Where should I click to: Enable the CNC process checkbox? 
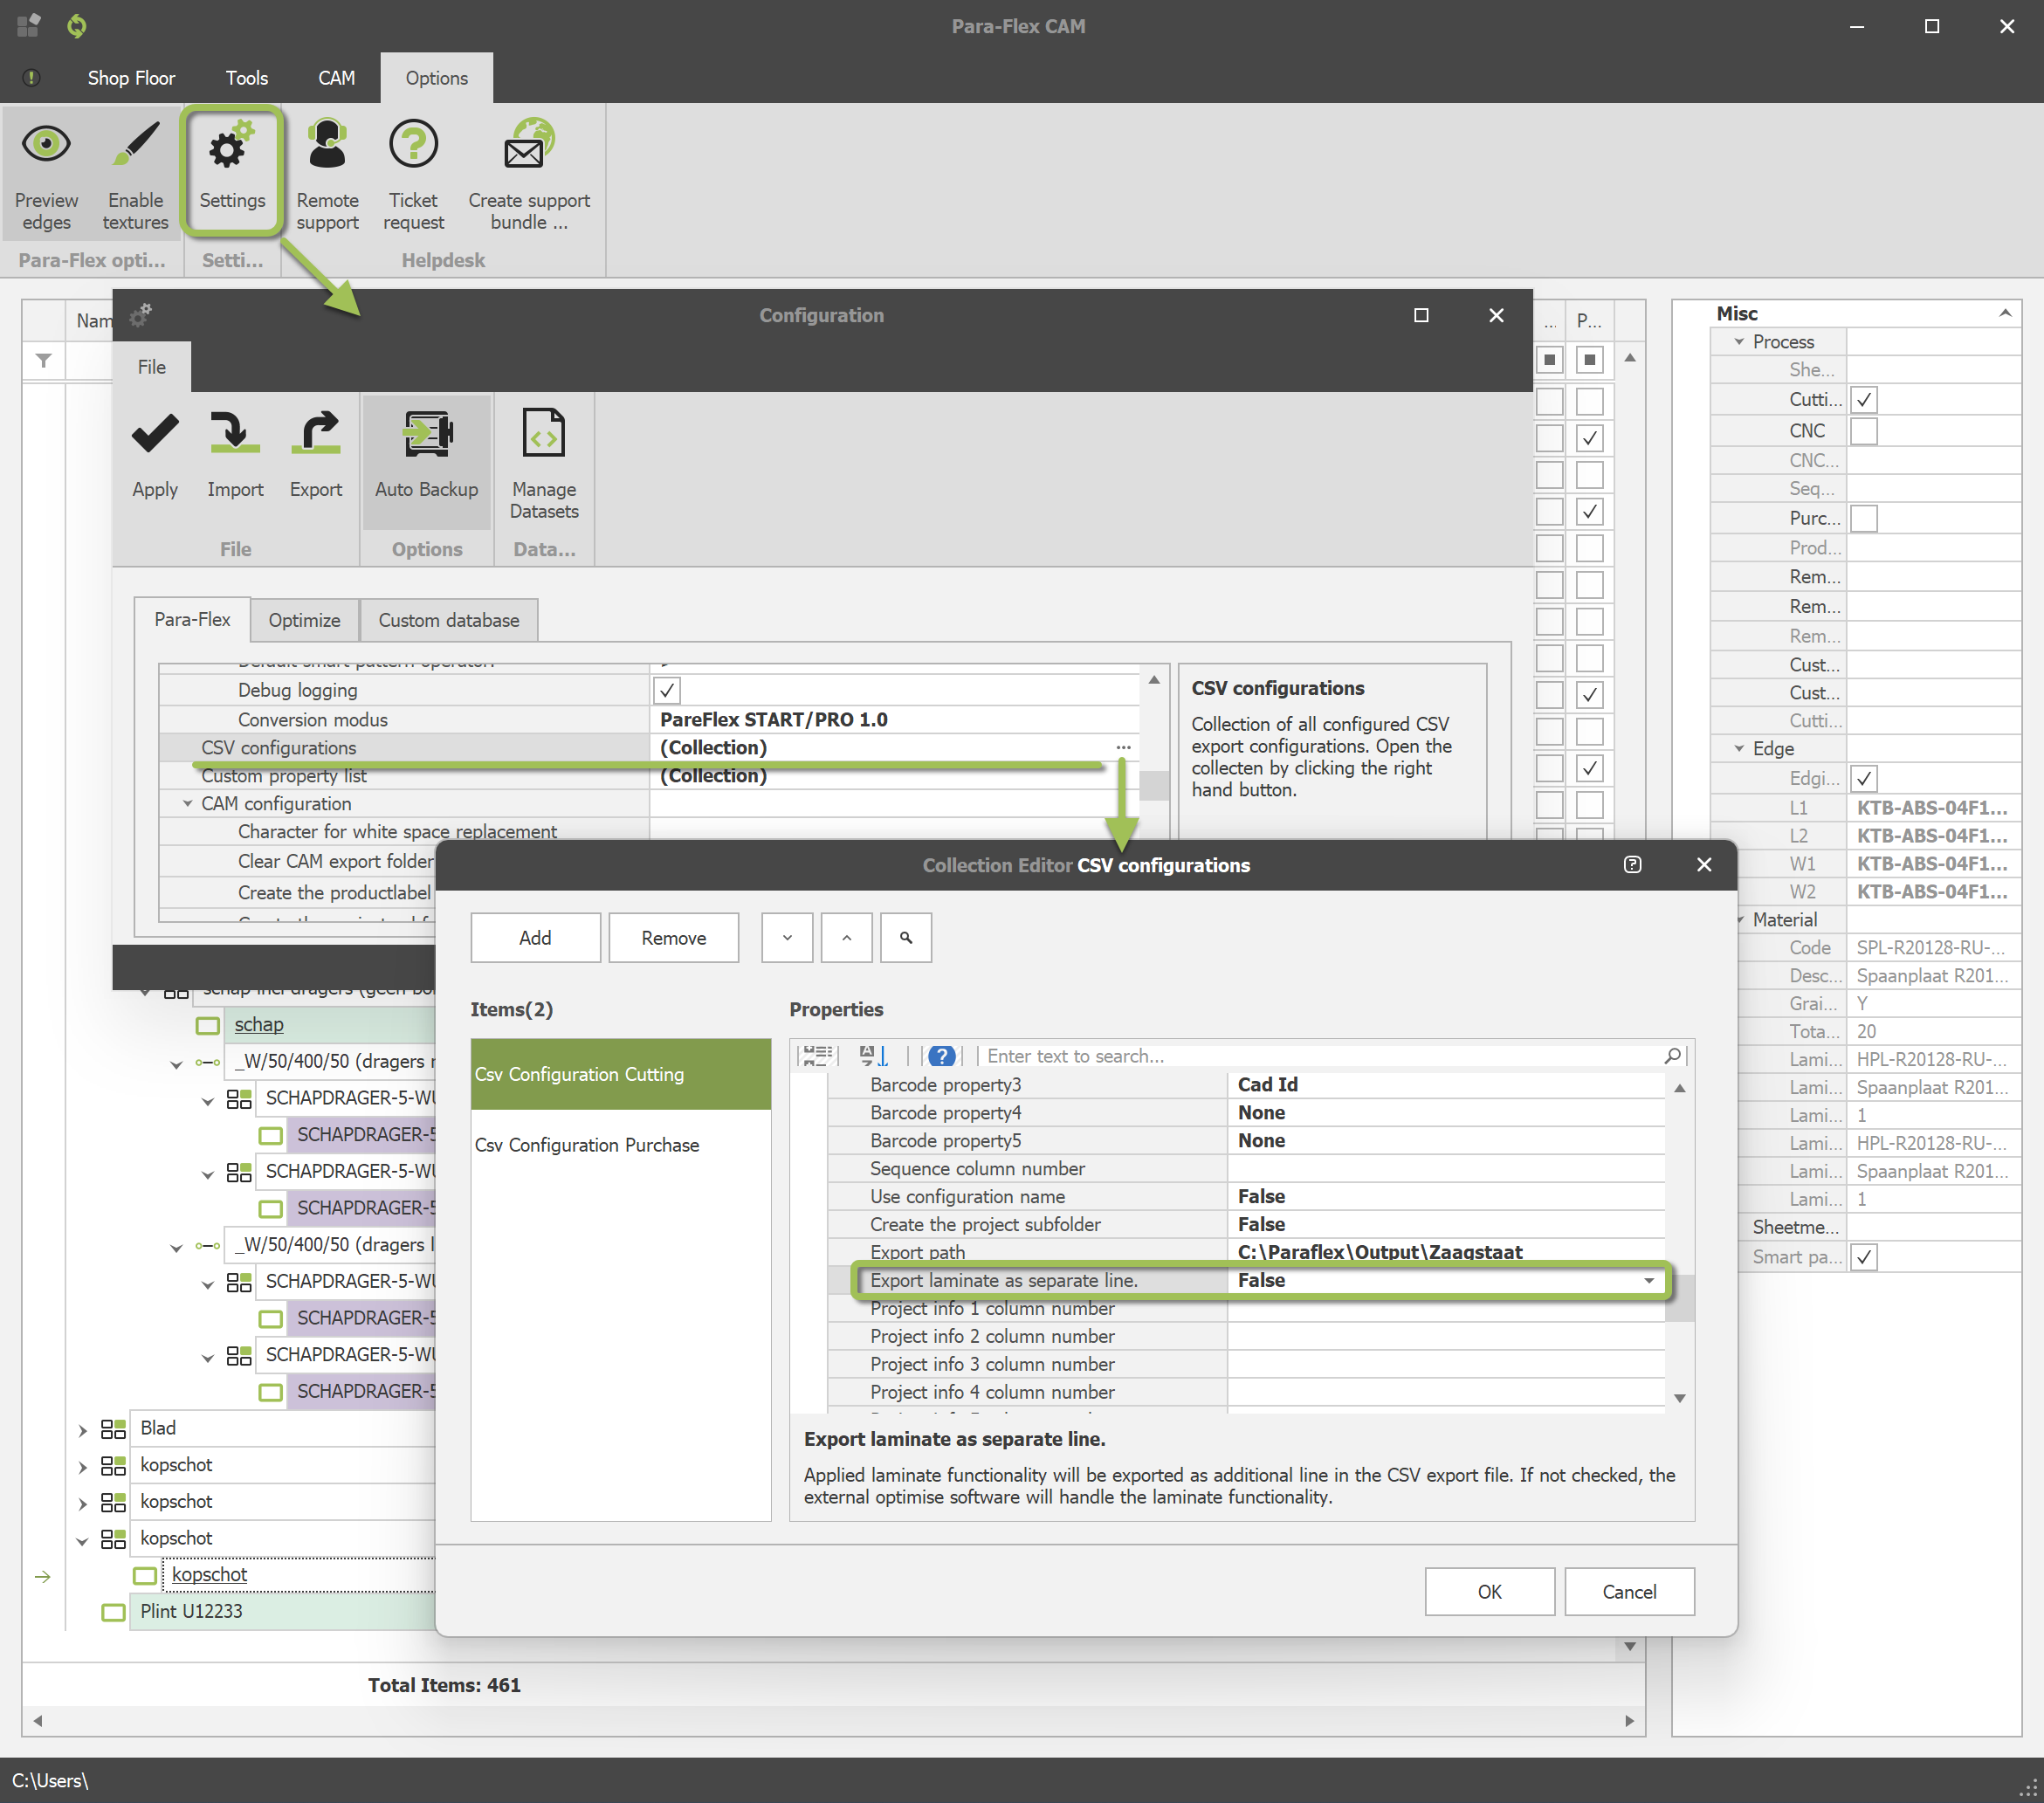tap(1863, 431)
